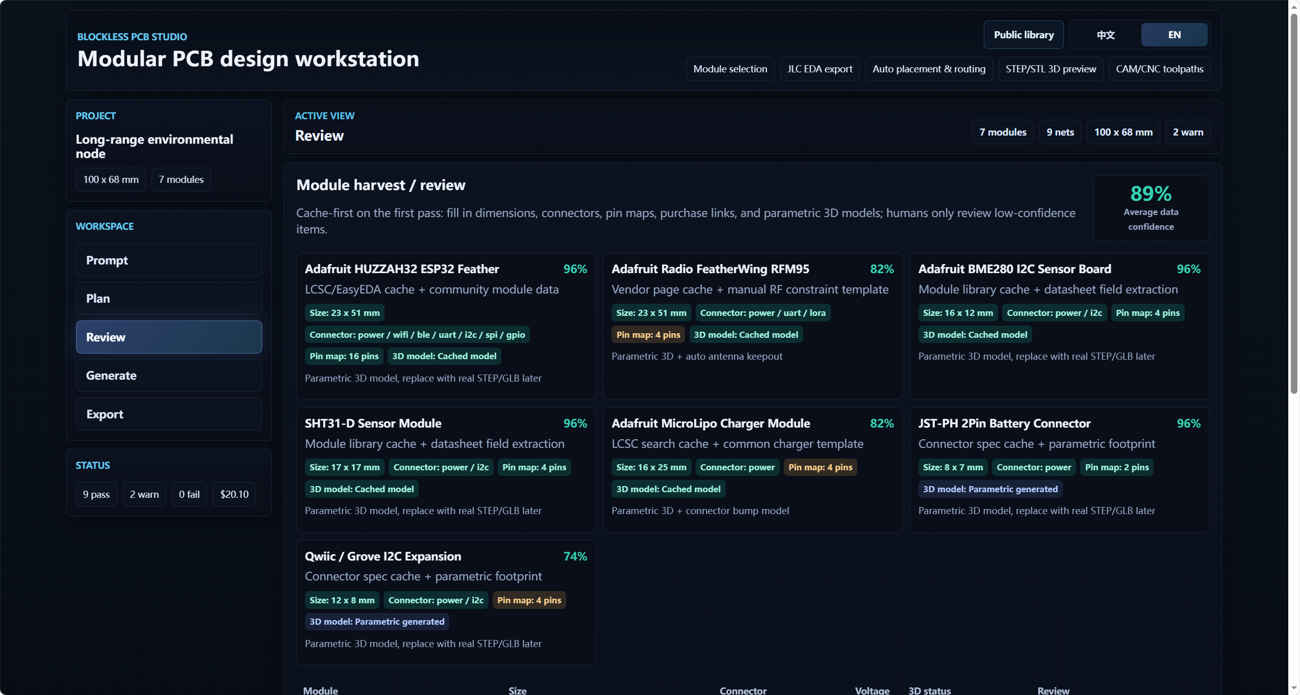Click the Module column header
This screenshot has height=695, width=1300.
(320, 690)
